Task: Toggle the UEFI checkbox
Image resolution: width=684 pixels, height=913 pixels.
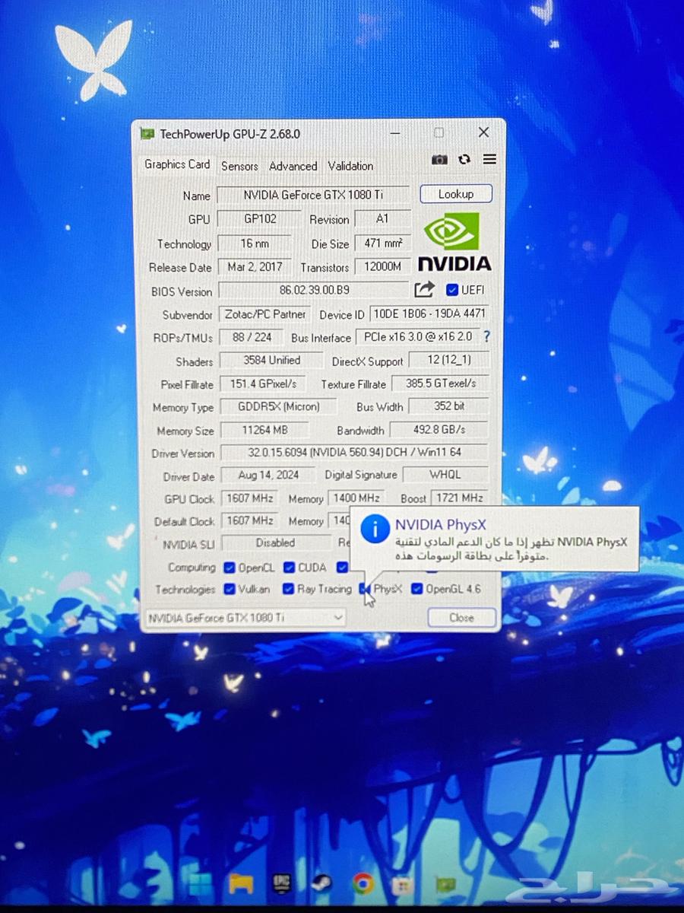Action: pyautogui.click(x=451, y=289)
